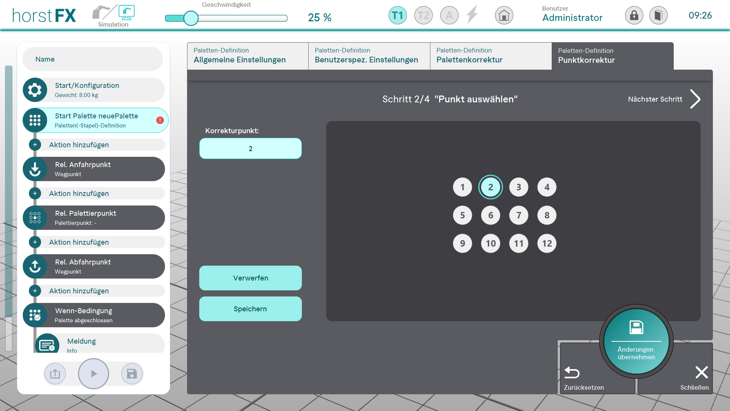Click the lock icon in header

coord(634,16)
